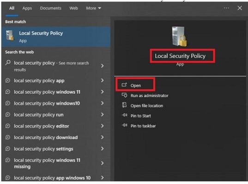Click the Local Security Policy icon in Best match
Image resolution: width=248 pixels, height=184 pixels.
[10, 35]
